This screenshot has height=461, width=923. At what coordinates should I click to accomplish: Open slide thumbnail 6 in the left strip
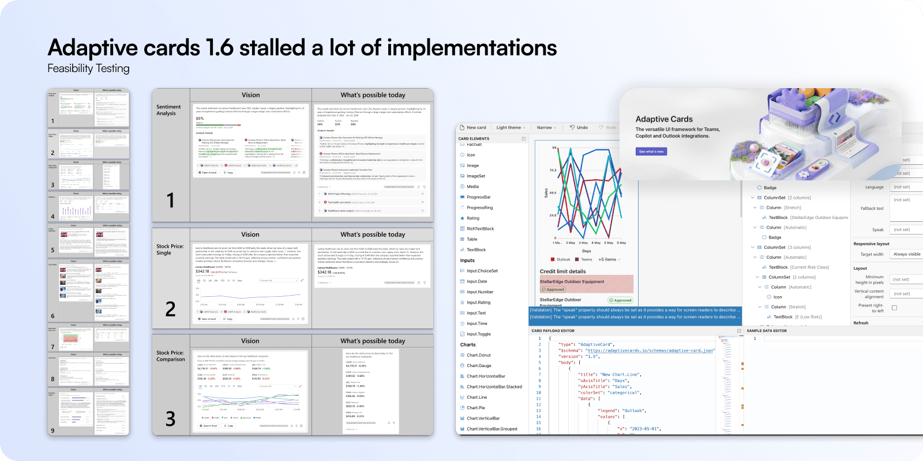pyautogui.click(x=88, y=290)
